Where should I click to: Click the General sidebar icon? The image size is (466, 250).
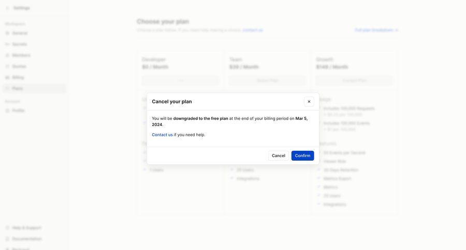[7, 33]
